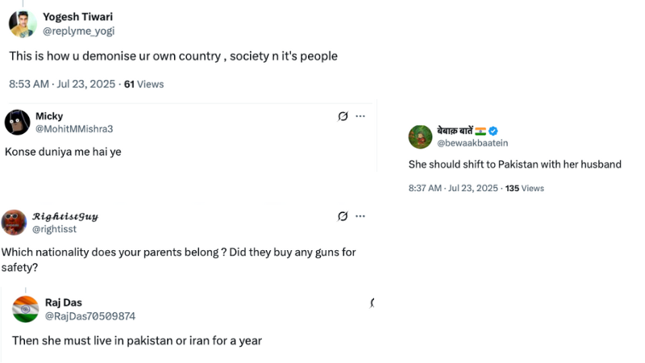
Task: Click the @MohitMMishra3 handle
Action: [73, 128]
